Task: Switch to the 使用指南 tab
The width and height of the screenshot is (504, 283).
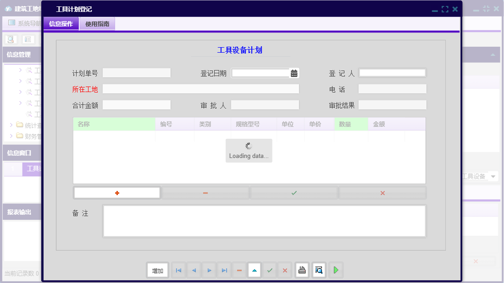Action: 97,24
